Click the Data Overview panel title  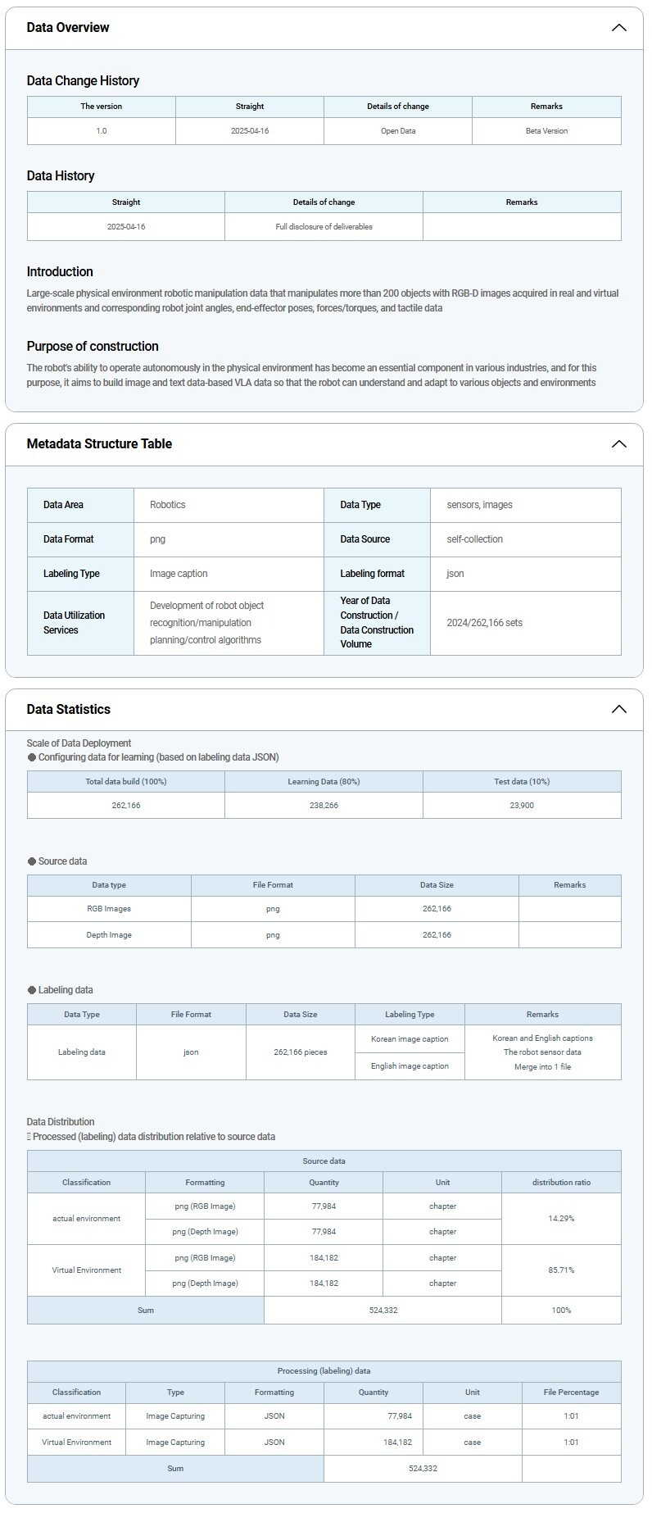tap(68, 28)
